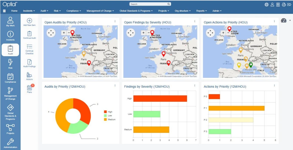Click the green pin on Open Actions map
This screenshot has width=293, height=150.
tap(251, 65)
